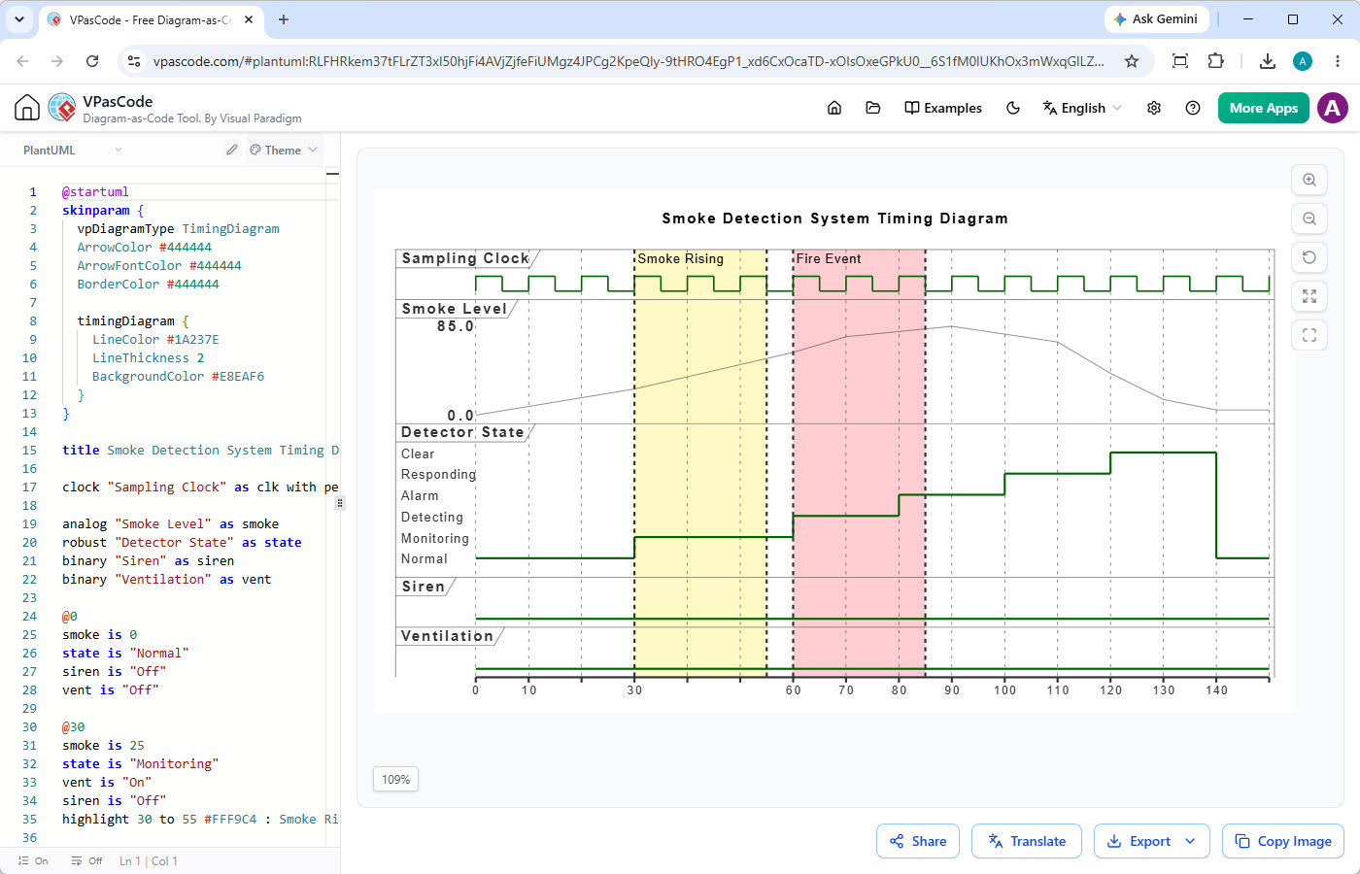Click the More Apps button
This screenshot has height=874, width=1360.
click(1264, 108)
